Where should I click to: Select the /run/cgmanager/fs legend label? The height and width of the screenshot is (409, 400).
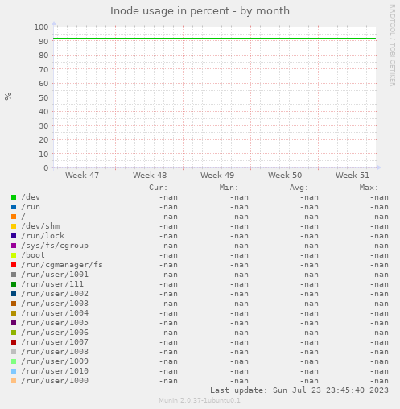tap(62, 265)
